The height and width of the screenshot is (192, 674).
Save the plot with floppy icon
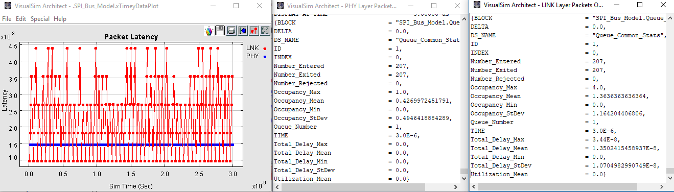220,31
